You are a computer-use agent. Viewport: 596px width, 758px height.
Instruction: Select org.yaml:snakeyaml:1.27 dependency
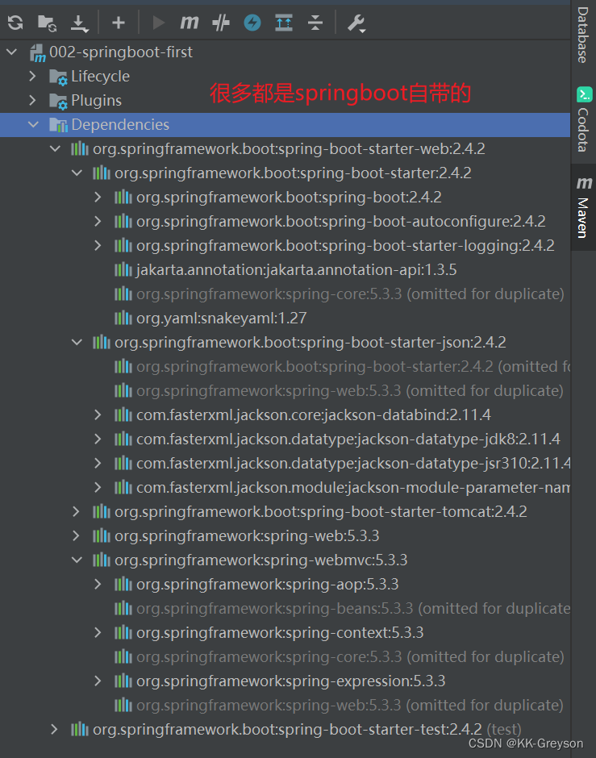[222, 318]
